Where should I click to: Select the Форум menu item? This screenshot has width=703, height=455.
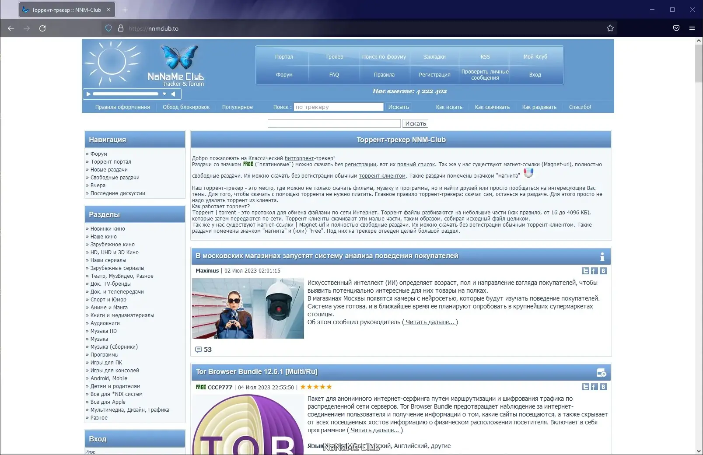283,74
